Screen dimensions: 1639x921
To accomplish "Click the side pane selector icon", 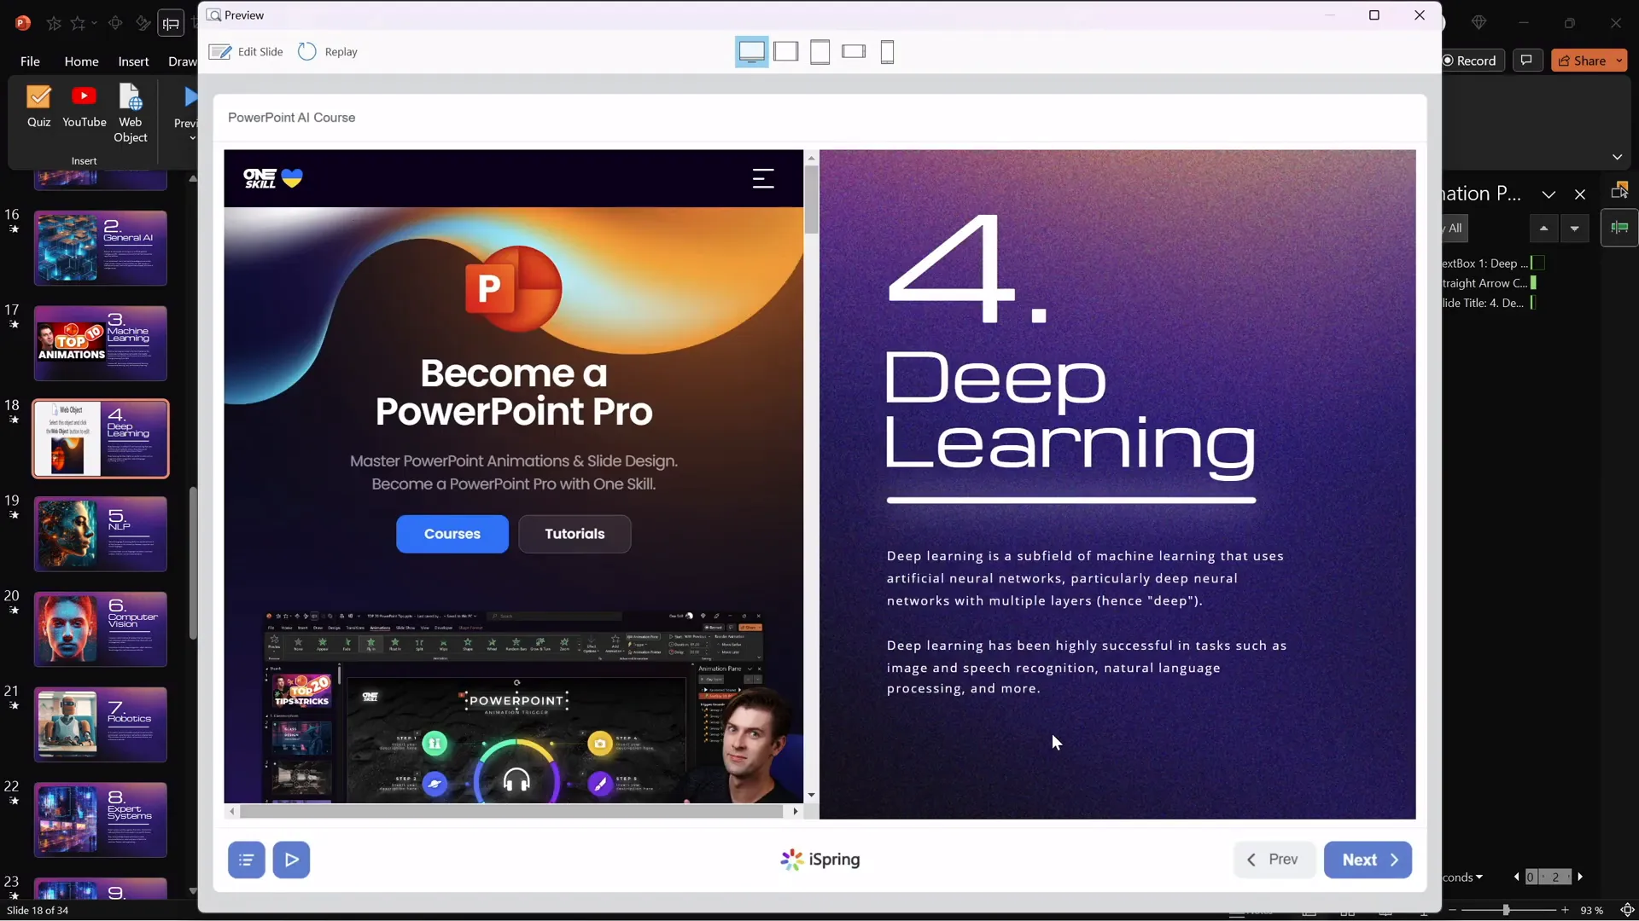I will (1619, 189).
